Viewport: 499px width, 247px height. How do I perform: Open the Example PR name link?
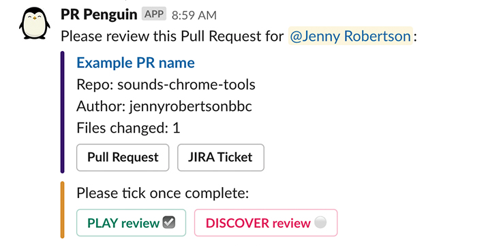coord(136,63)
